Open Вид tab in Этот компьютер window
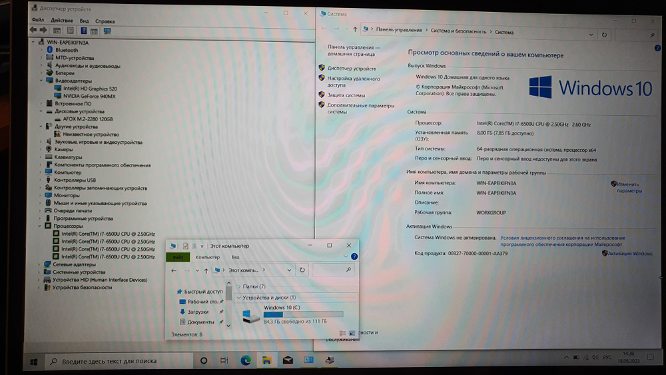Screen dimensions: 666x375 pos(235,257)
